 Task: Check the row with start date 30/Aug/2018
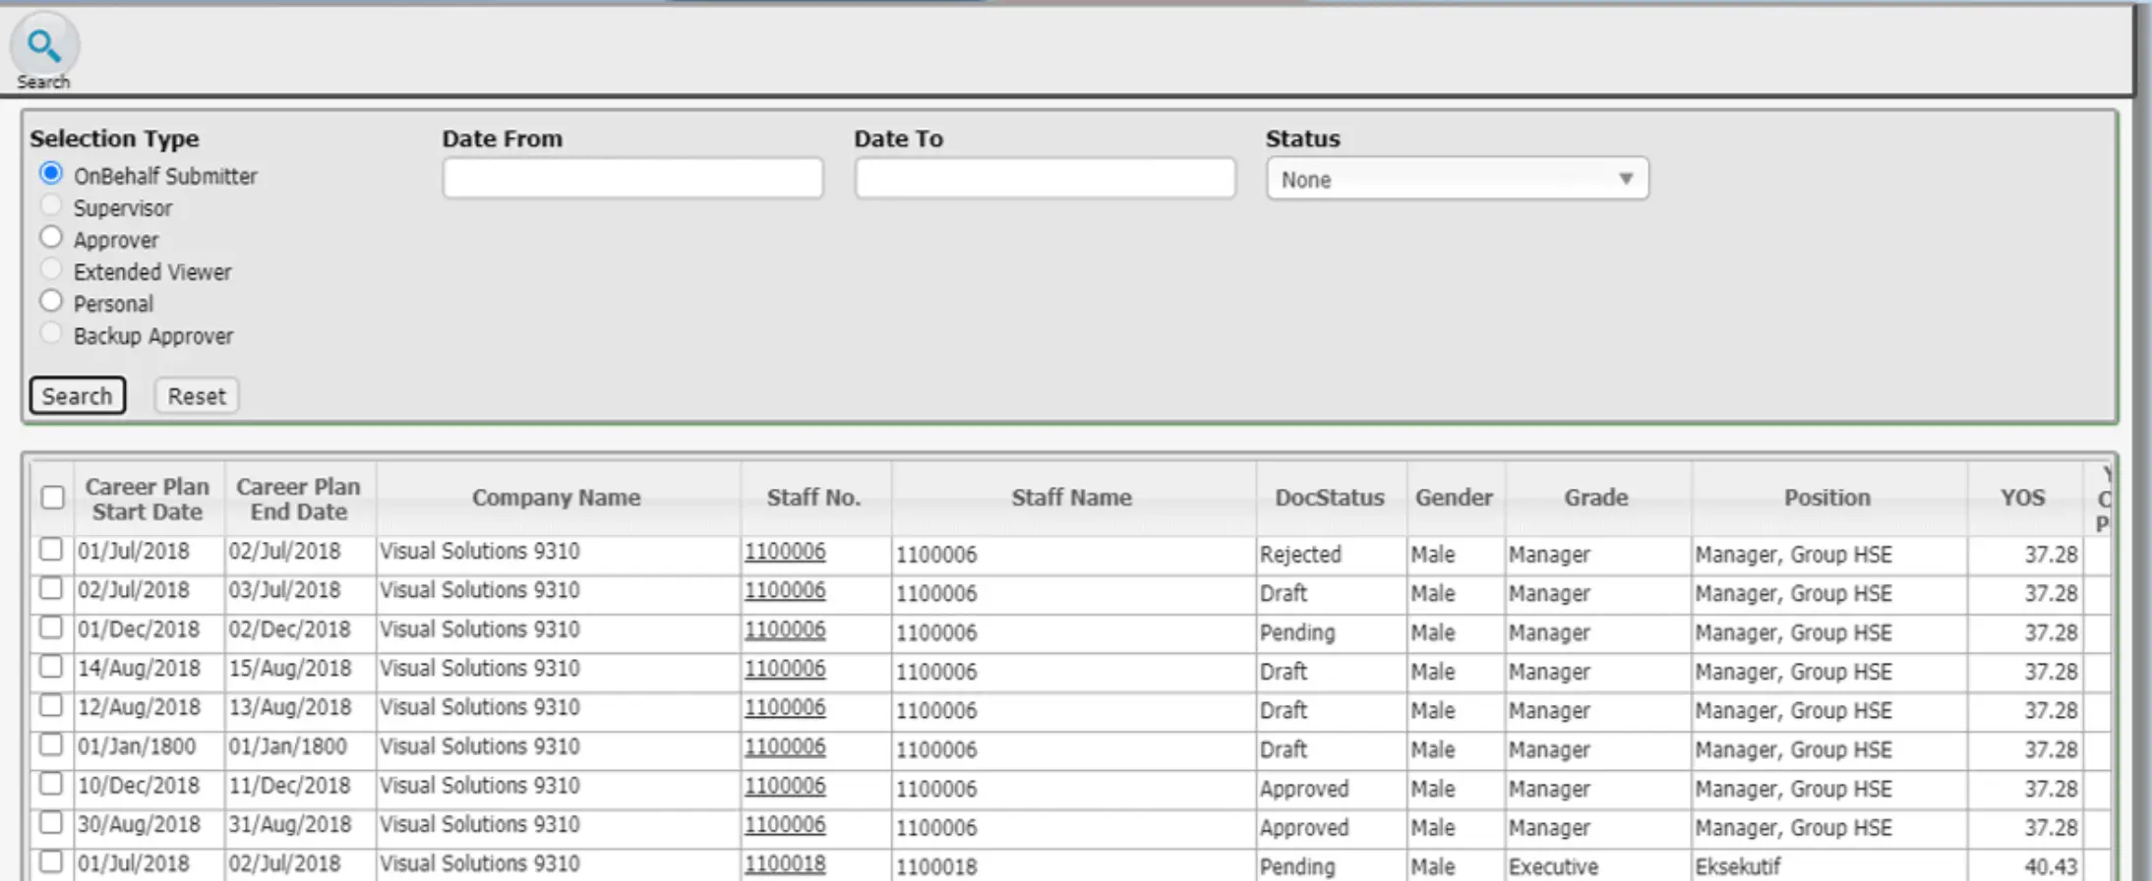click(51, 823)
